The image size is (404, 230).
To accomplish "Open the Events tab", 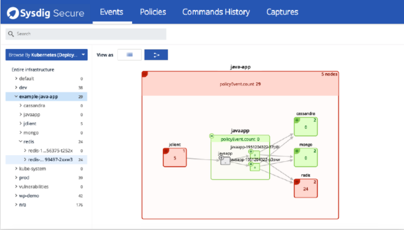I will [x=112, y=12].
